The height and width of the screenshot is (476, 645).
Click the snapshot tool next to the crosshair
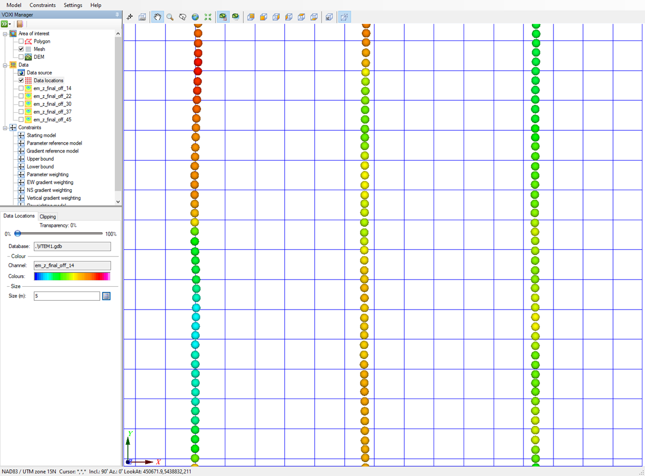(x=142, y=17)
